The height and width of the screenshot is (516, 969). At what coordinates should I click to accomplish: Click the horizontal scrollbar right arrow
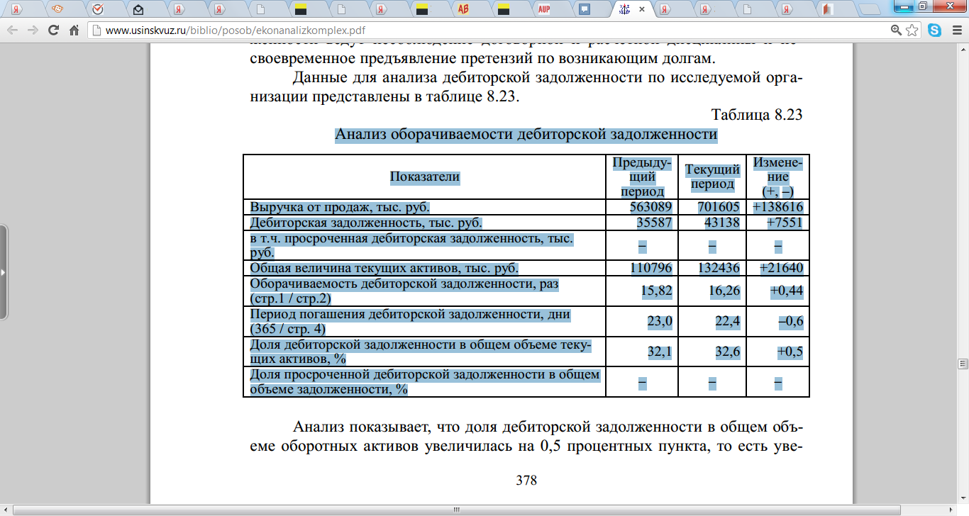(x=953, y=510)
